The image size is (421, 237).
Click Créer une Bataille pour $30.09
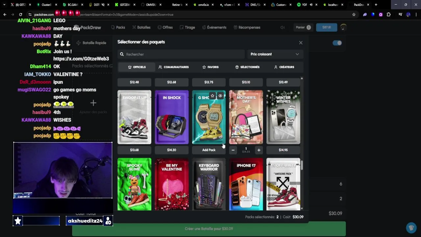(209, 229)
